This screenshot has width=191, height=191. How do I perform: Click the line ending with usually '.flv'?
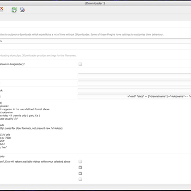9,119
